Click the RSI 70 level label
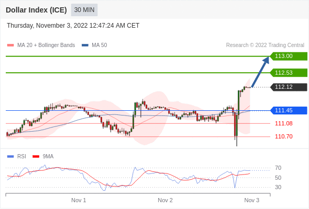This screenshot has width=309, height=209. 278,168
